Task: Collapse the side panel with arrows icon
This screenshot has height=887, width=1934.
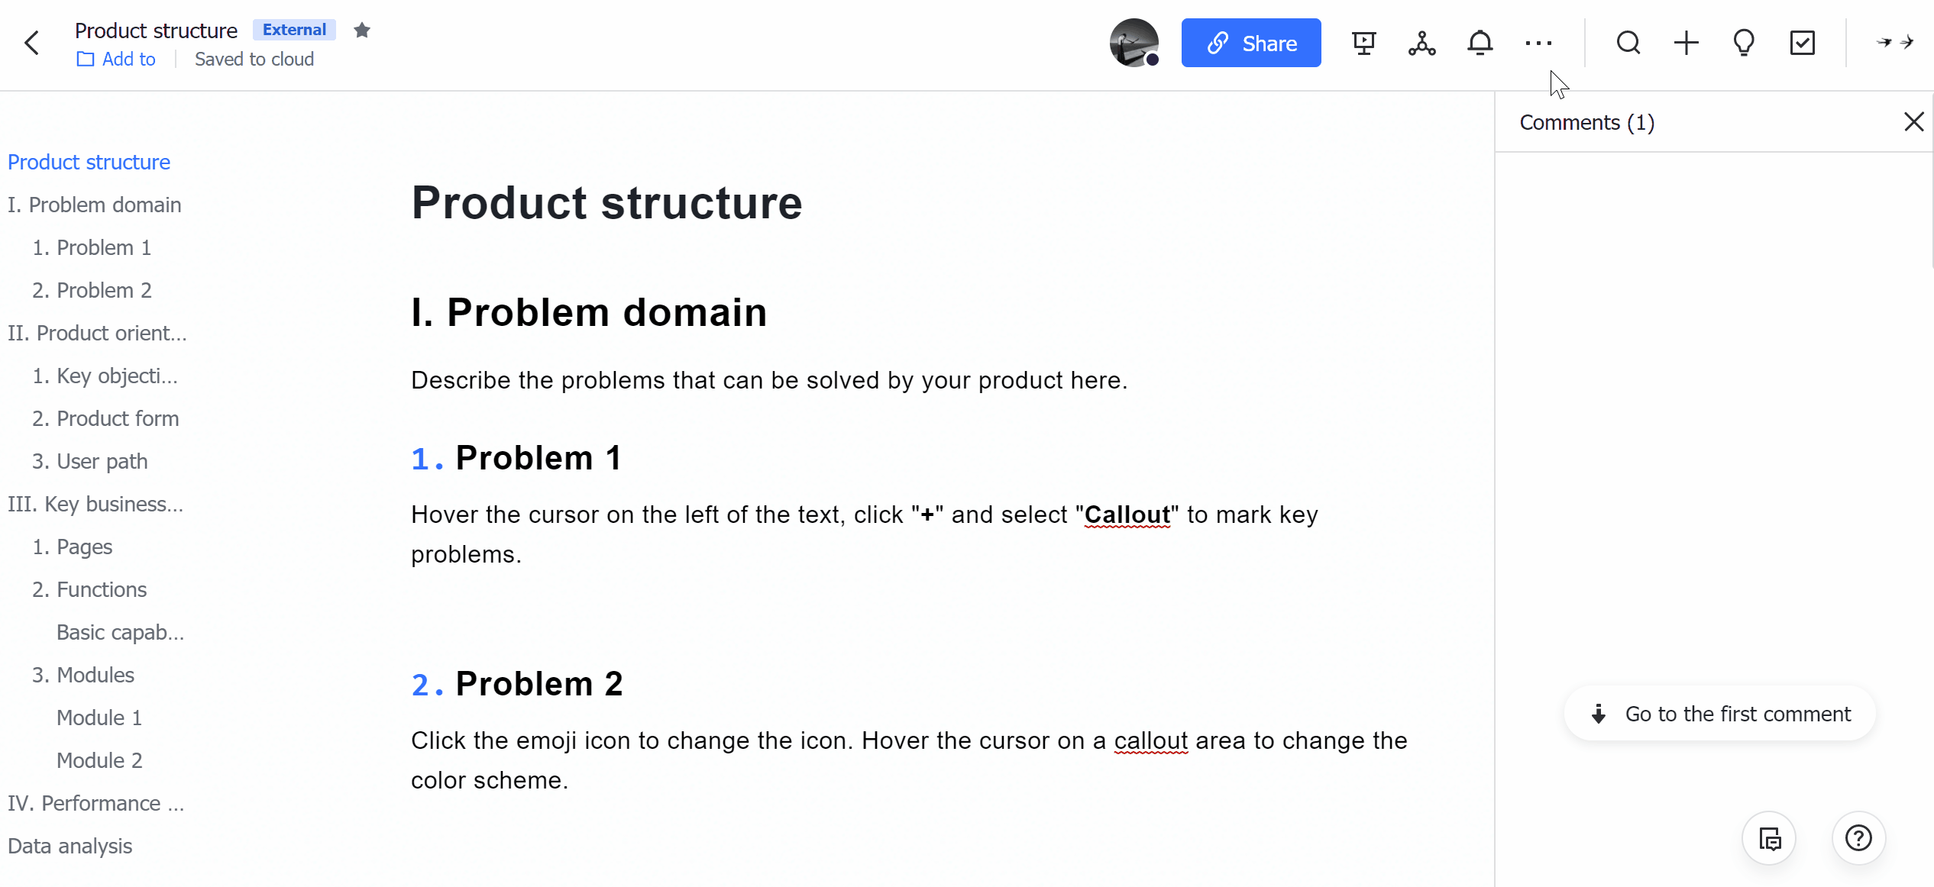Action: [x=1894, y=43]
